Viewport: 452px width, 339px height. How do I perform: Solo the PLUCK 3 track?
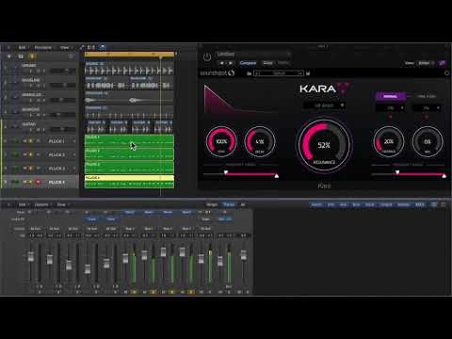click(x=31, y=169)
